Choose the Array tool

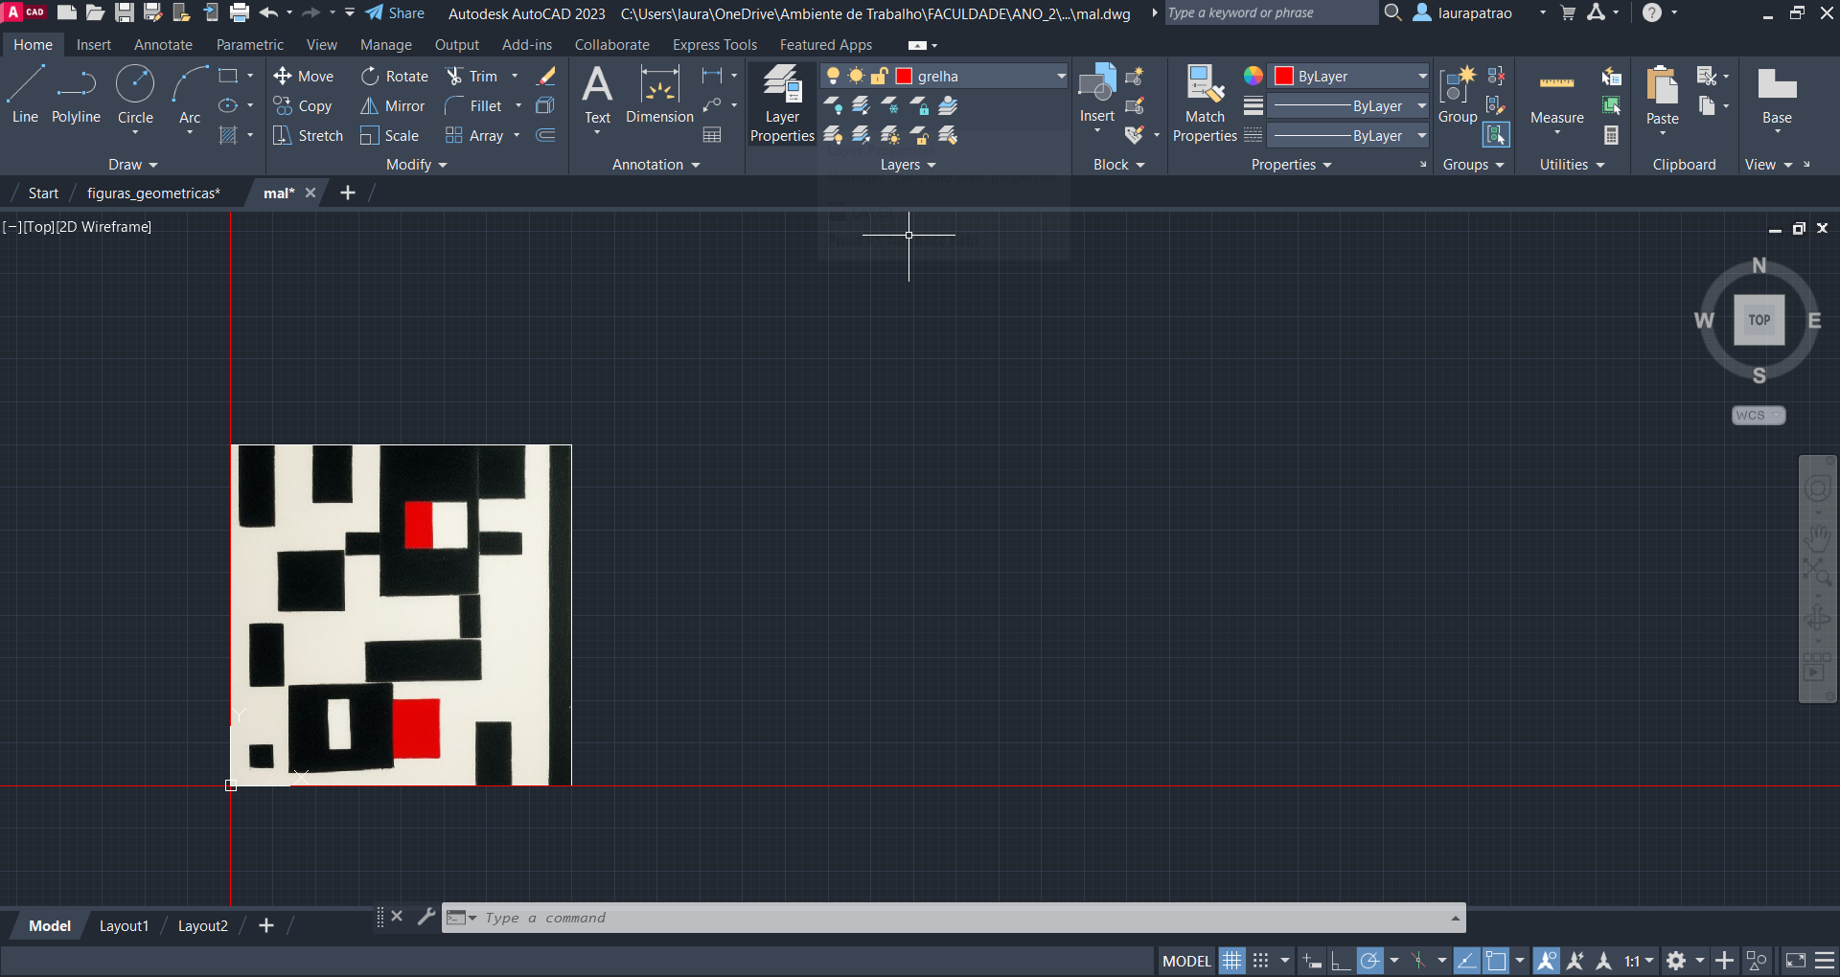474,136
